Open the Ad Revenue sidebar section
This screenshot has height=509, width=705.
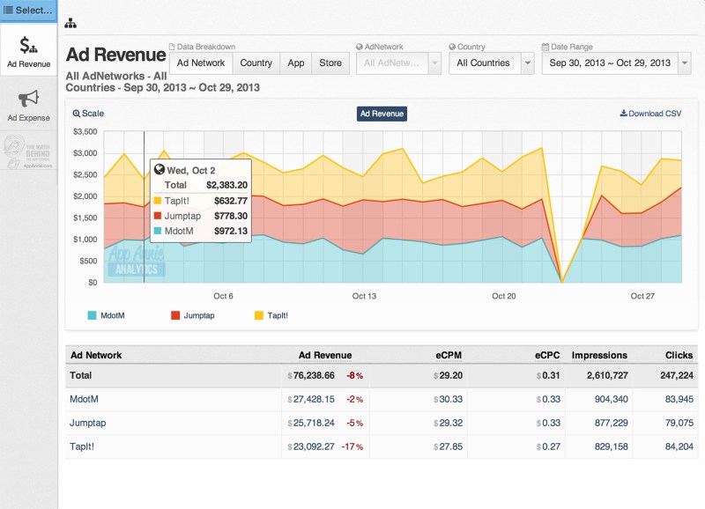pyautogui.click(x=29, y=50)
